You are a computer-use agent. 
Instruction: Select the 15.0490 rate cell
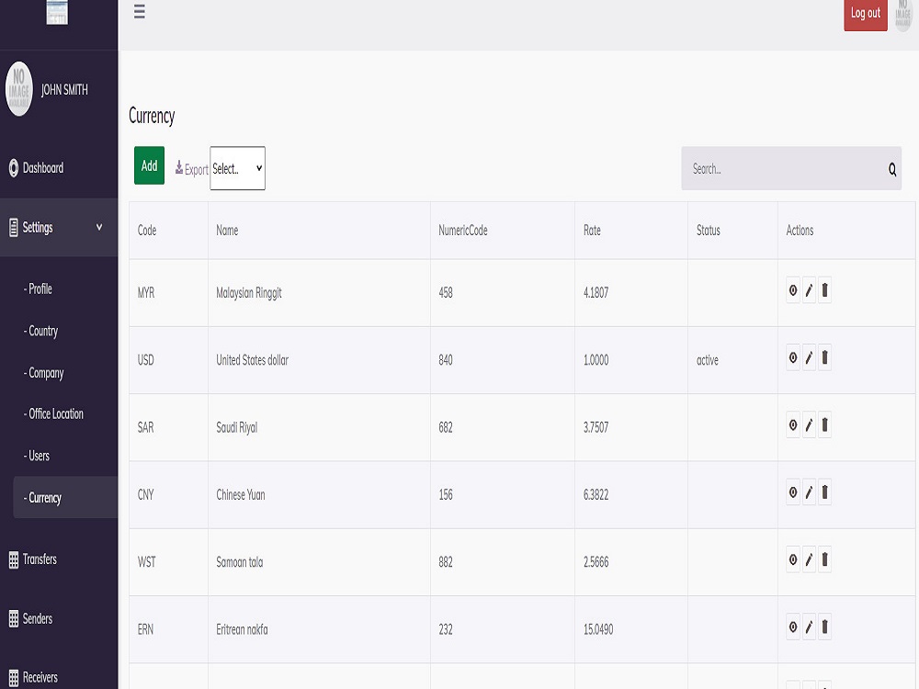631,630
